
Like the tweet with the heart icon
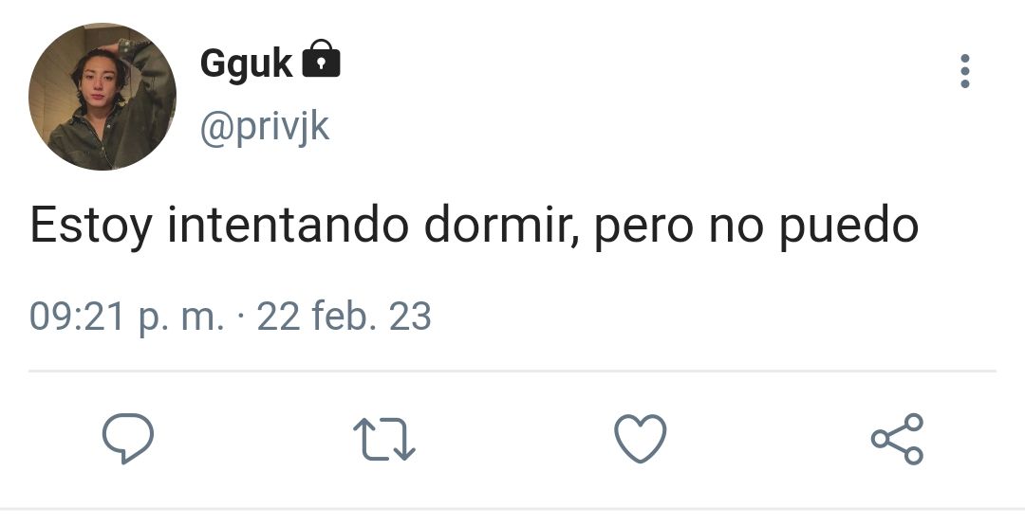[641, 439]
